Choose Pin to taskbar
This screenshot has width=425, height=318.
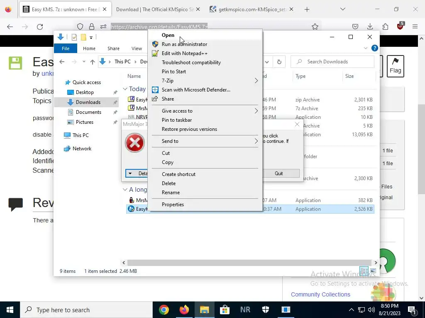[x=177, y=120]
